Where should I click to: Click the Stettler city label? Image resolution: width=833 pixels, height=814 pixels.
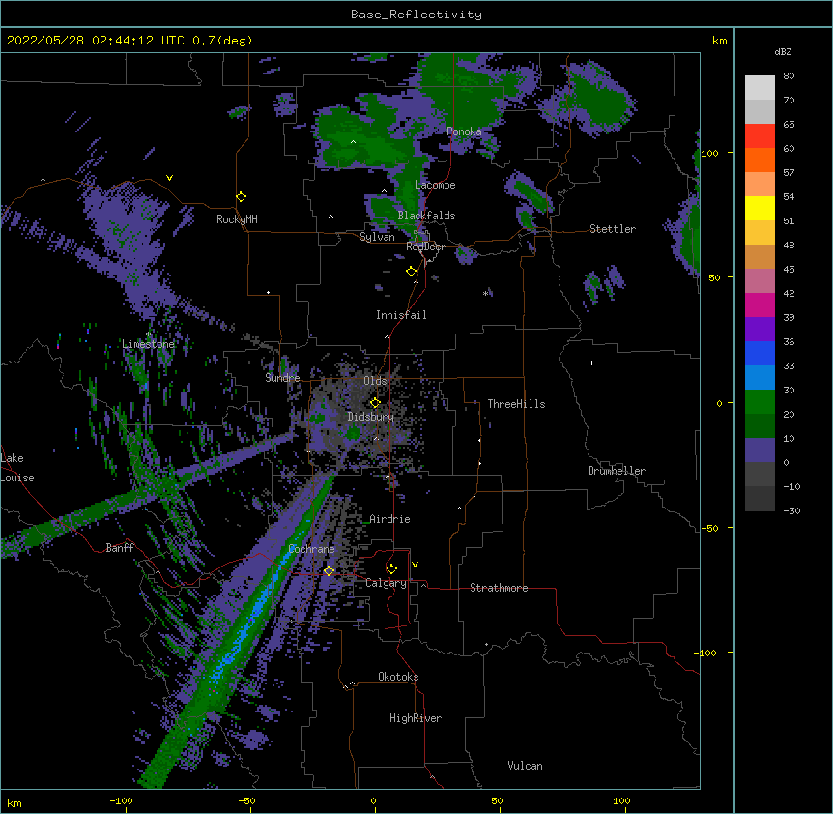pyautogui.click(x=613, y=229)
